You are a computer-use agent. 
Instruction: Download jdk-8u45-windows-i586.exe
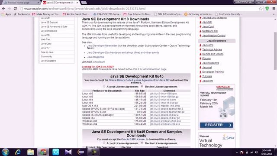[x=165, y=121]
